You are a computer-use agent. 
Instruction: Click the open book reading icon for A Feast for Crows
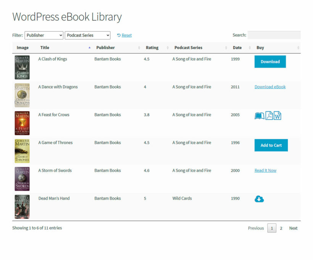[260, 115]
